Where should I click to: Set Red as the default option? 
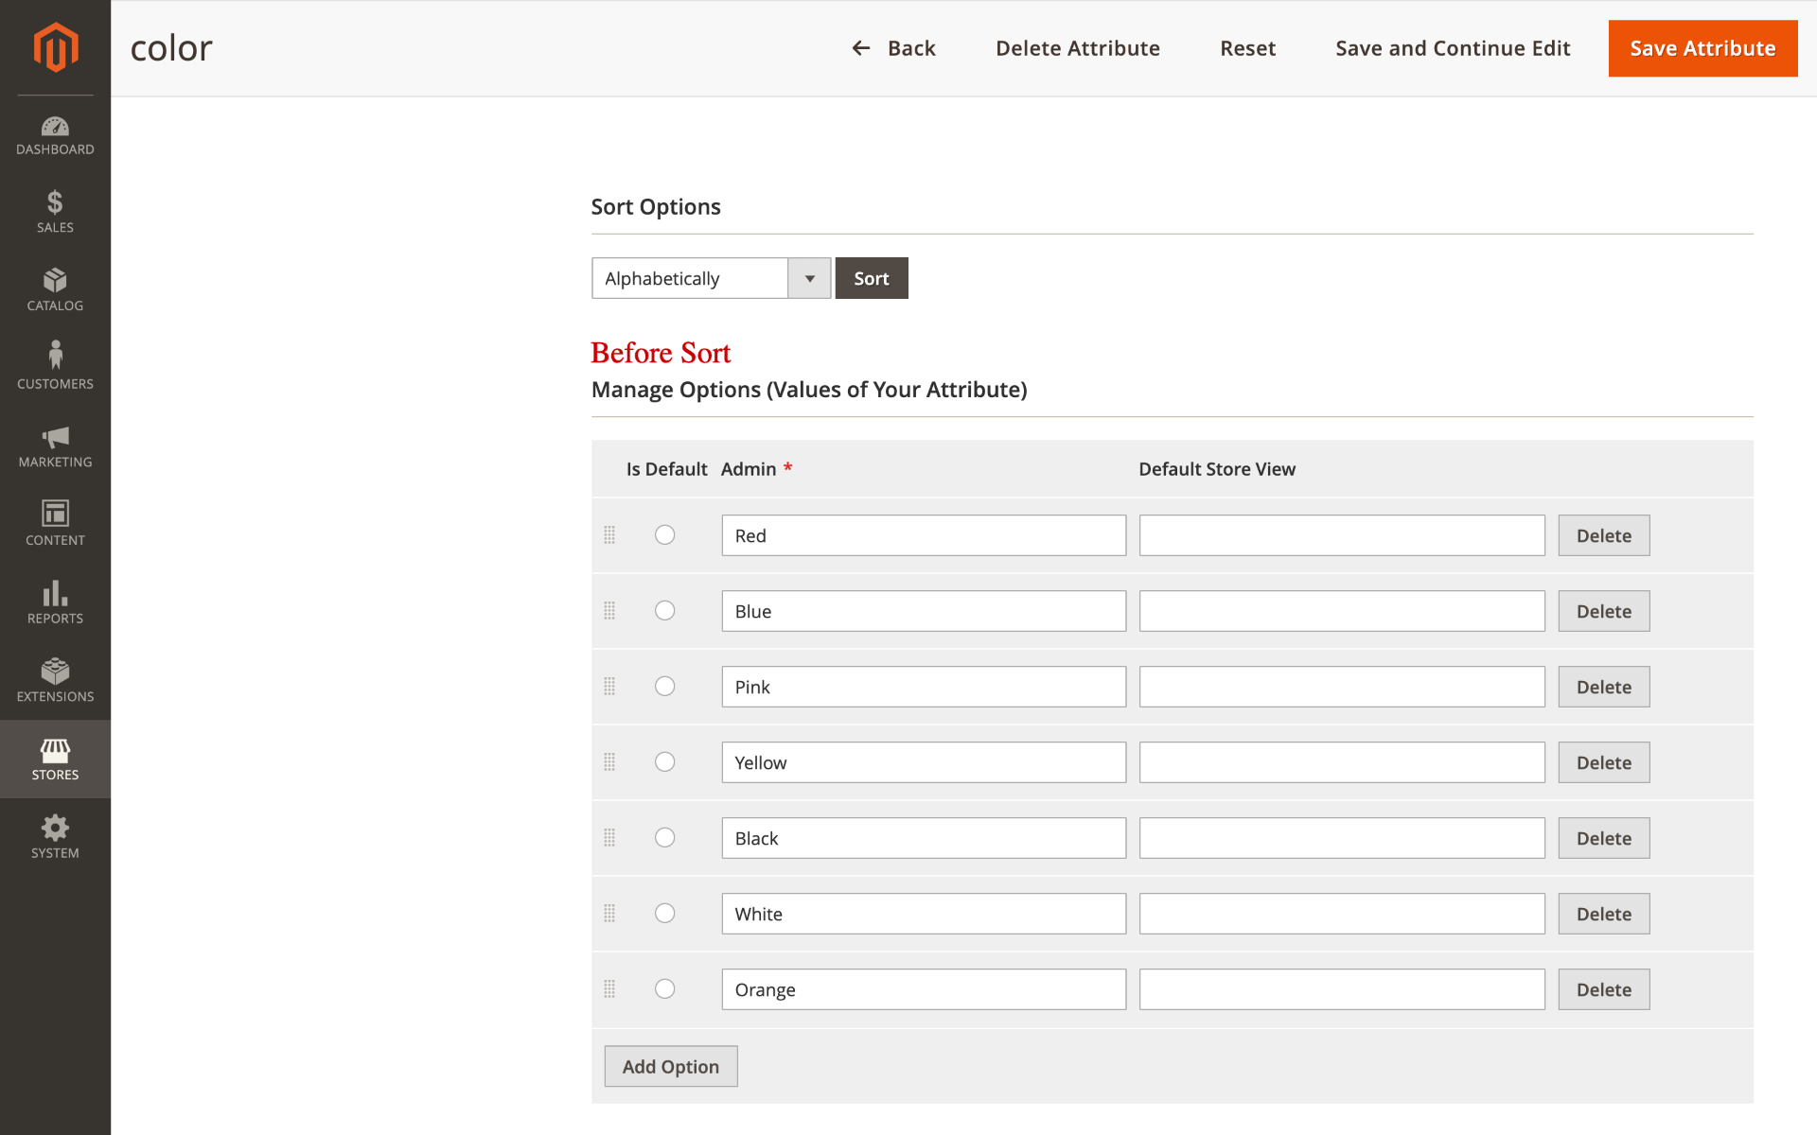(665, 534)
